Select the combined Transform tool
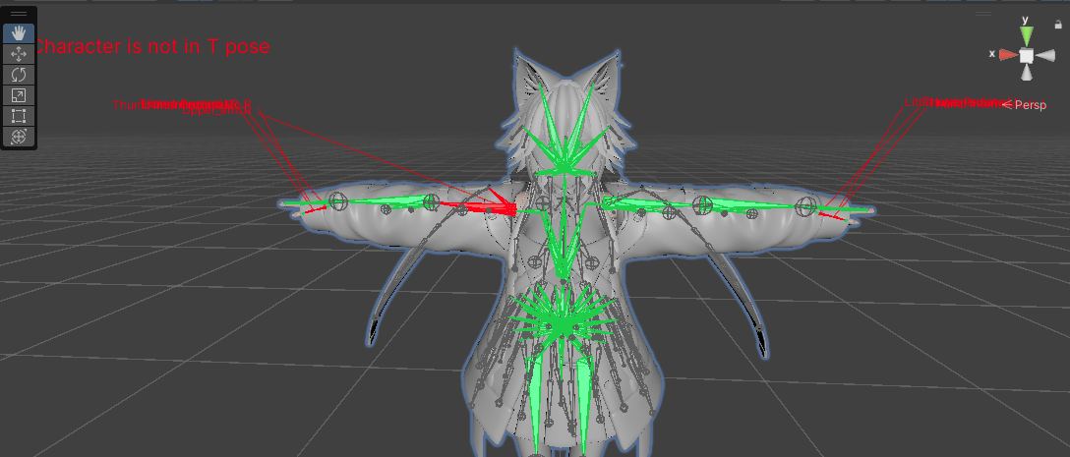1070x457 pixels. click(x=19, y=137)
